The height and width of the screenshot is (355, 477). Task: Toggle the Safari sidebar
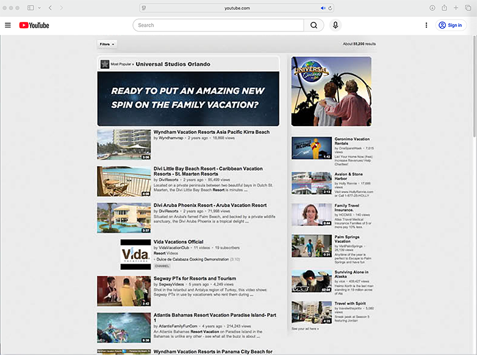coord(30,8)
